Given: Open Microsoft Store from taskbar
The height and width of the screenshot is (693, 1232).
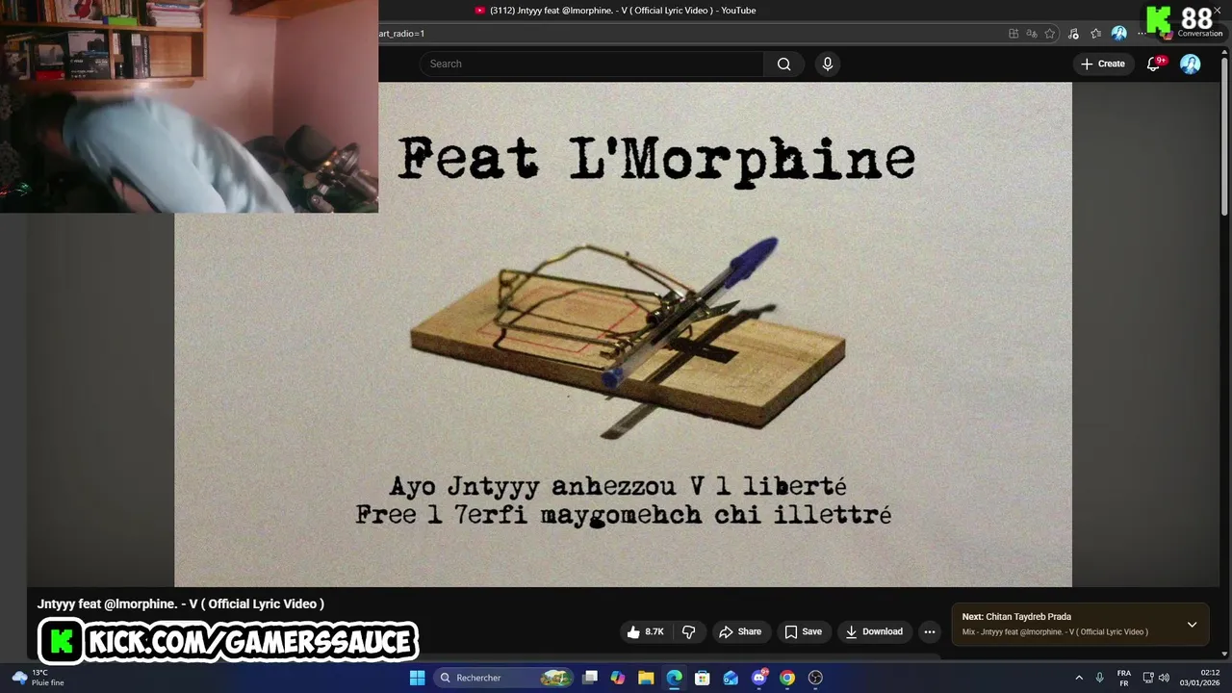Looking at the screenshot, I should pyautogui.click(x=703, y=678).
